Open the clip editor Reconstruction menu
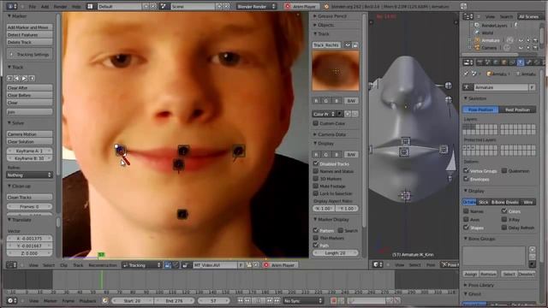Screen dimensions: 548x308 (103, 265)
